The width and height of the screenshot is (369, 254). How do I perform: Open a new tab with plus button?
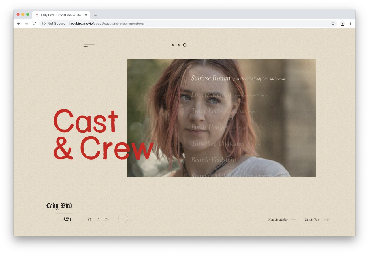95,15
